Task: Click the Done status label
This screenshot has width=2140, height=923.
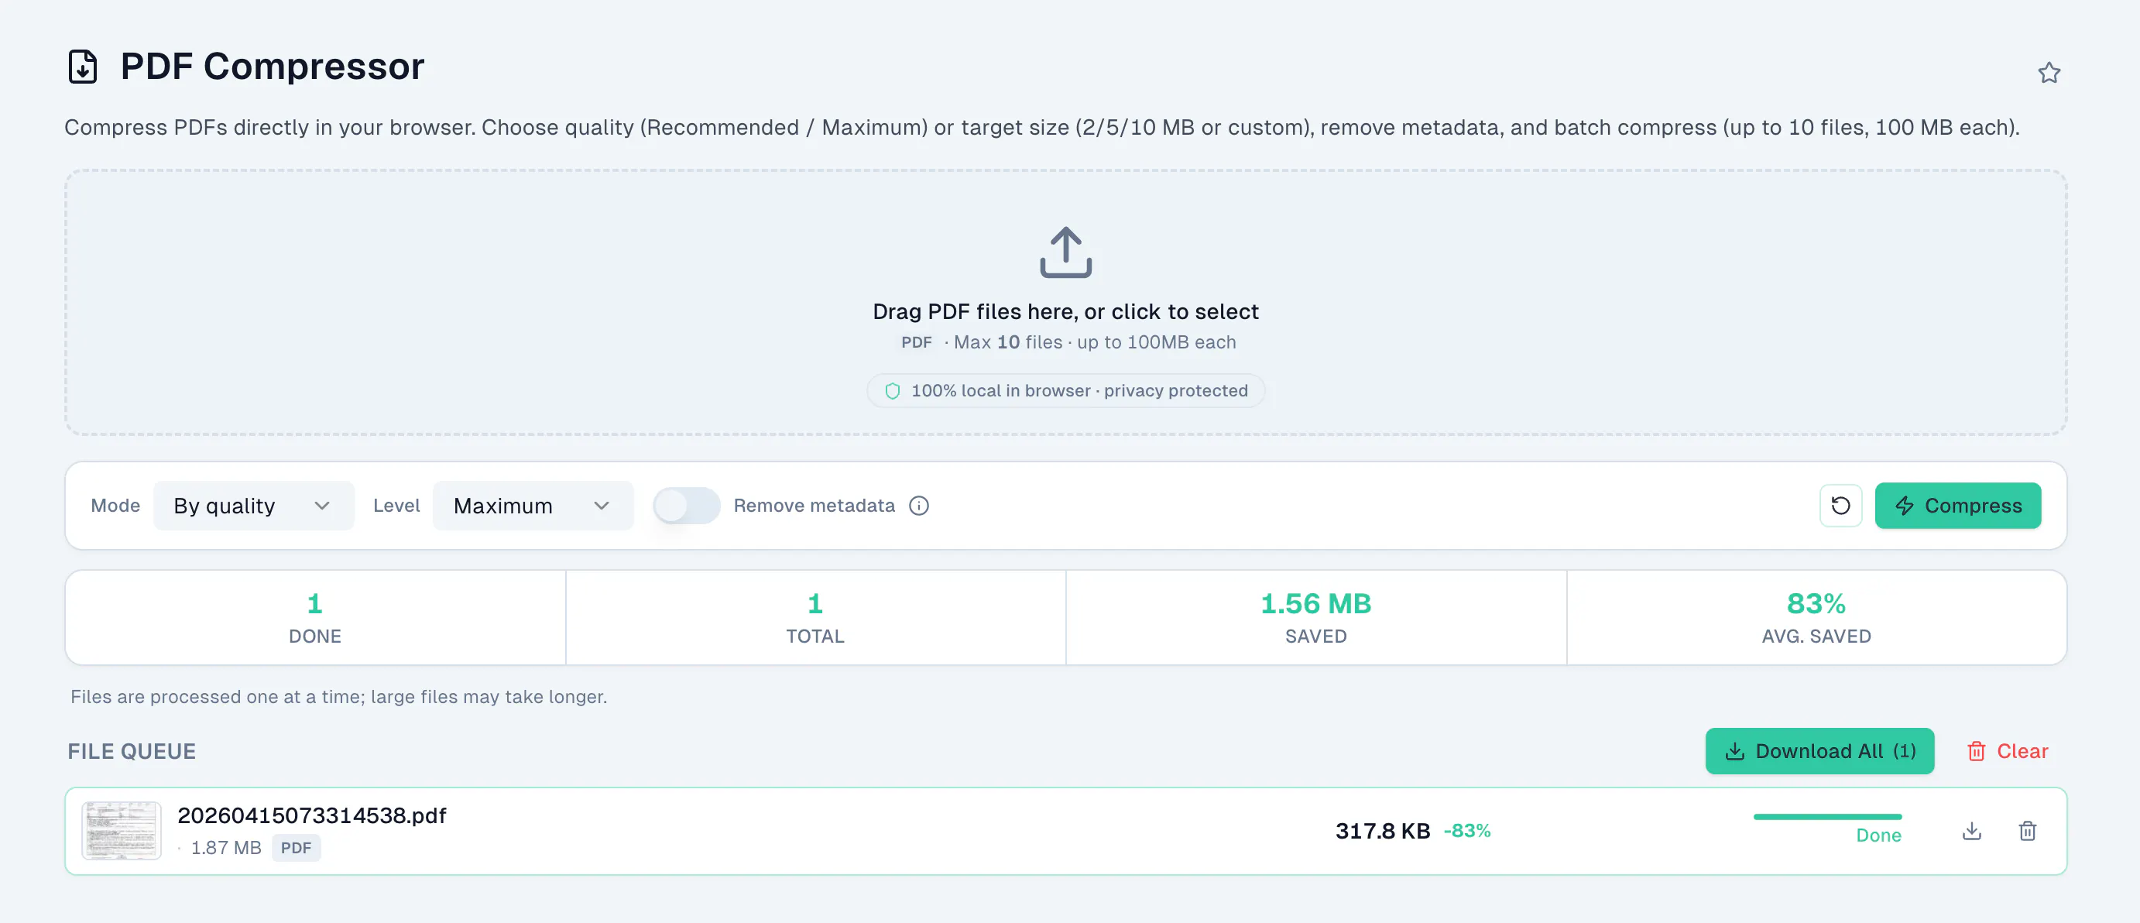Action: [1878, 835]
